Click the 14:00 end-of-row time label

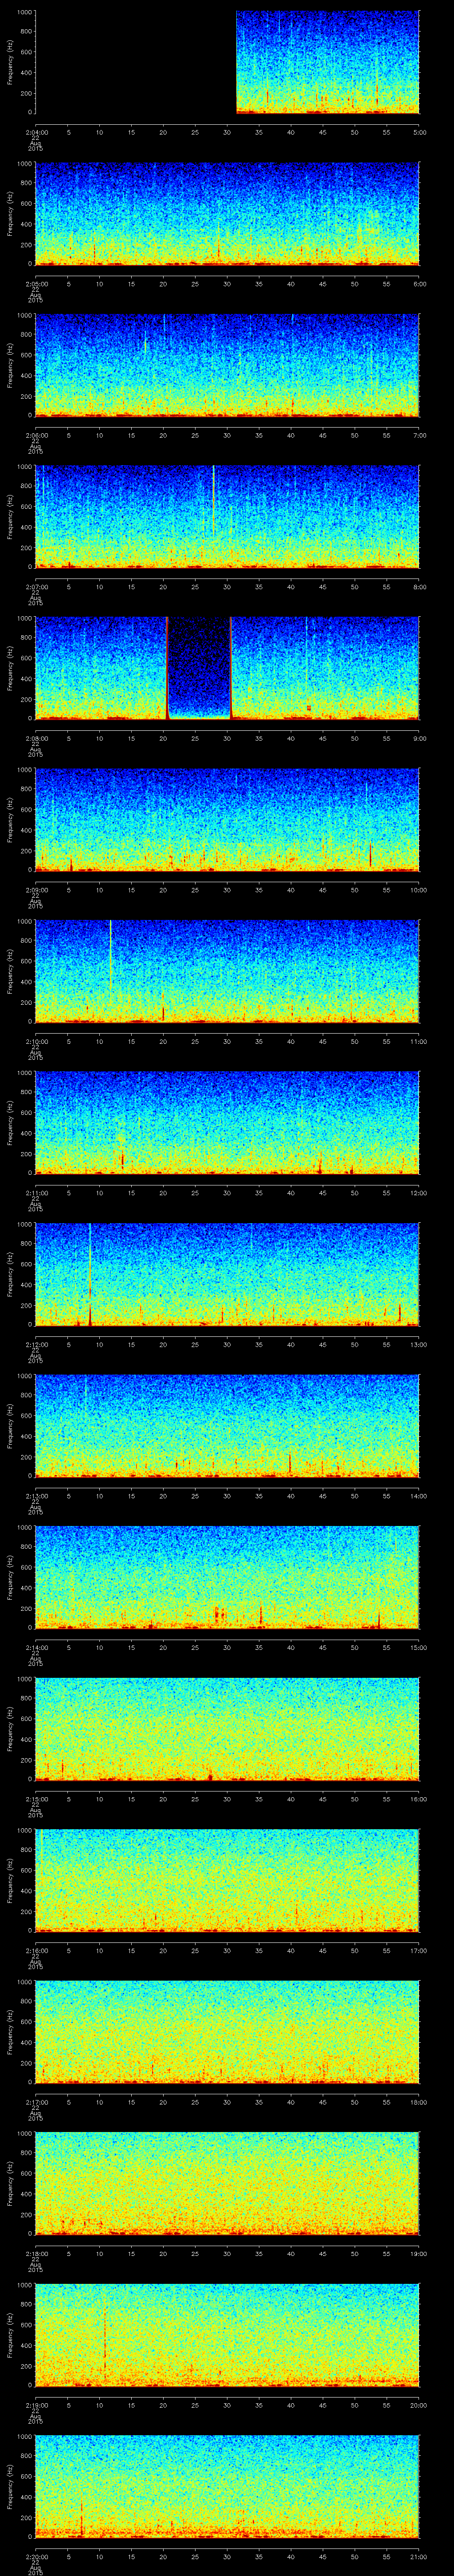click(419, 1495)
